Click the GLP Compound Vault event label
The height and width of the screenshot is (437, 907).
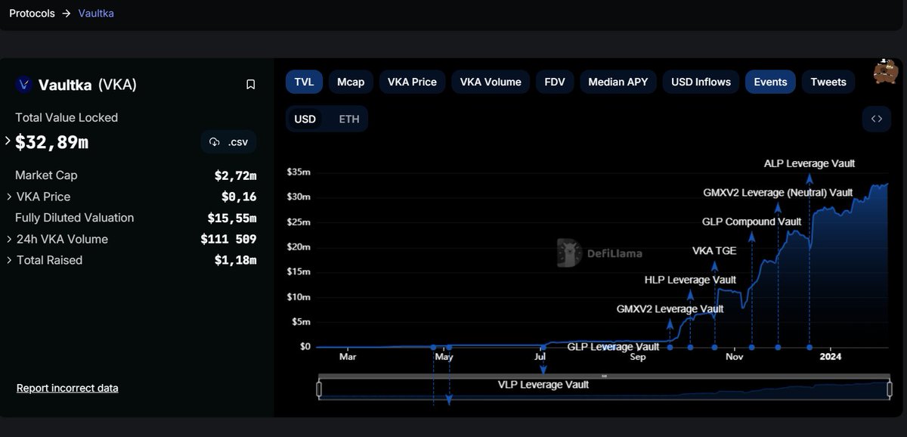point(751,222)
